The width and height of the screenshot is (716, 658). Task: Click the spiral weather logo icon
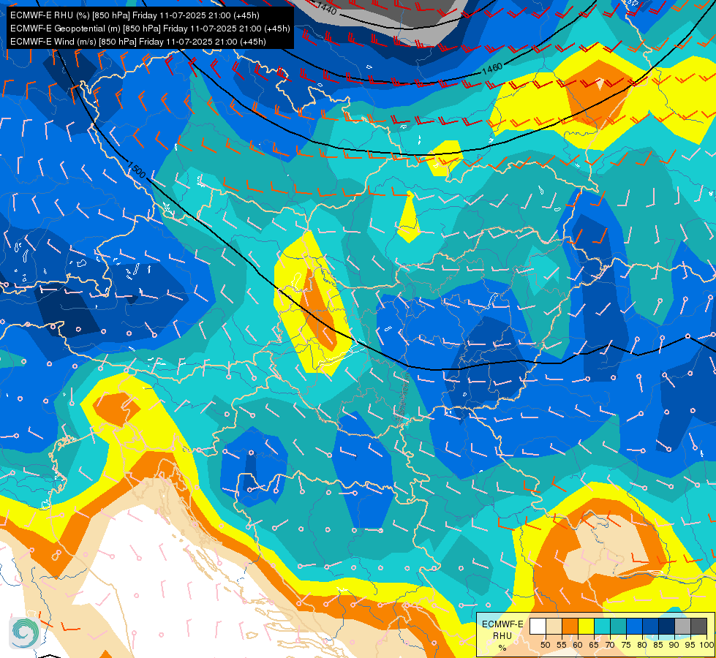click(x=25, y=633)
